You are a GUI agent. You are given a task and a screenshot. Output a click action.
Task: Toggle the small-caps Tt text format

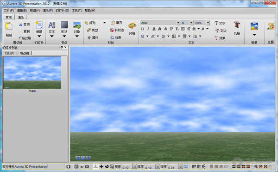click(x=177, y=29)
